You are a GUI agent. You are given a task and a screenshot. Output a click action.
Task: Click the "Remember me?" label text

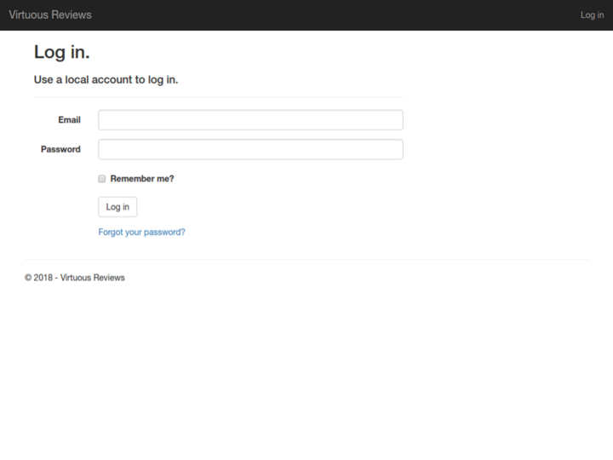click(142, 179)
